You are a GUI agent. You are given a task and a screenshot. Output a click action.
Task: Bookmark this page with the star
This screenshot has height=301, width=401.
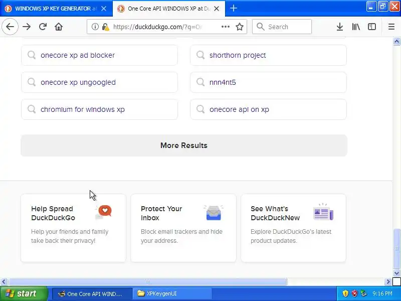point(240,27)
